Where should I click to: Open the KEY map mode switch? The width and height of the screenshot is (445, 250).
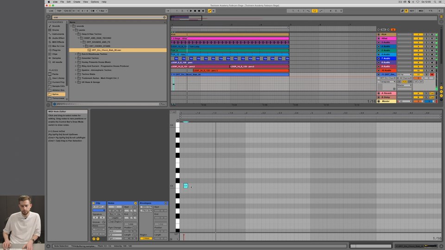click(412, 11)
